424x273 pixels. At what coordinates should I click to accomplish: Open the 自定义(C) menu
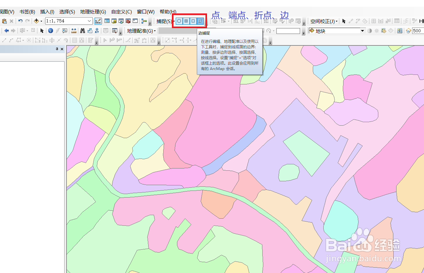[121, 12]
